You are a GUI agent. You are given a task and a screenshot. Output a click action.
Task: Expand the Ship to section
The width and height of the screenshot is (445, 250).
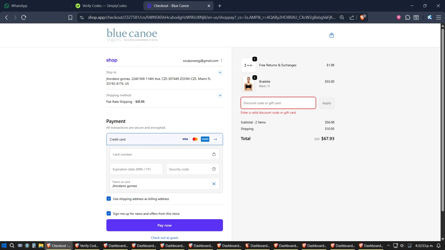click(220, 72)
